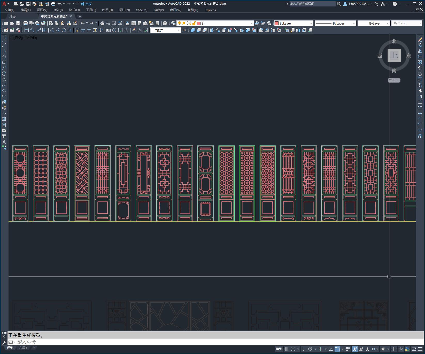Viewport: 425px width, 354px height.
Task: Click the Diameter dimension tool
Action: 64,30
